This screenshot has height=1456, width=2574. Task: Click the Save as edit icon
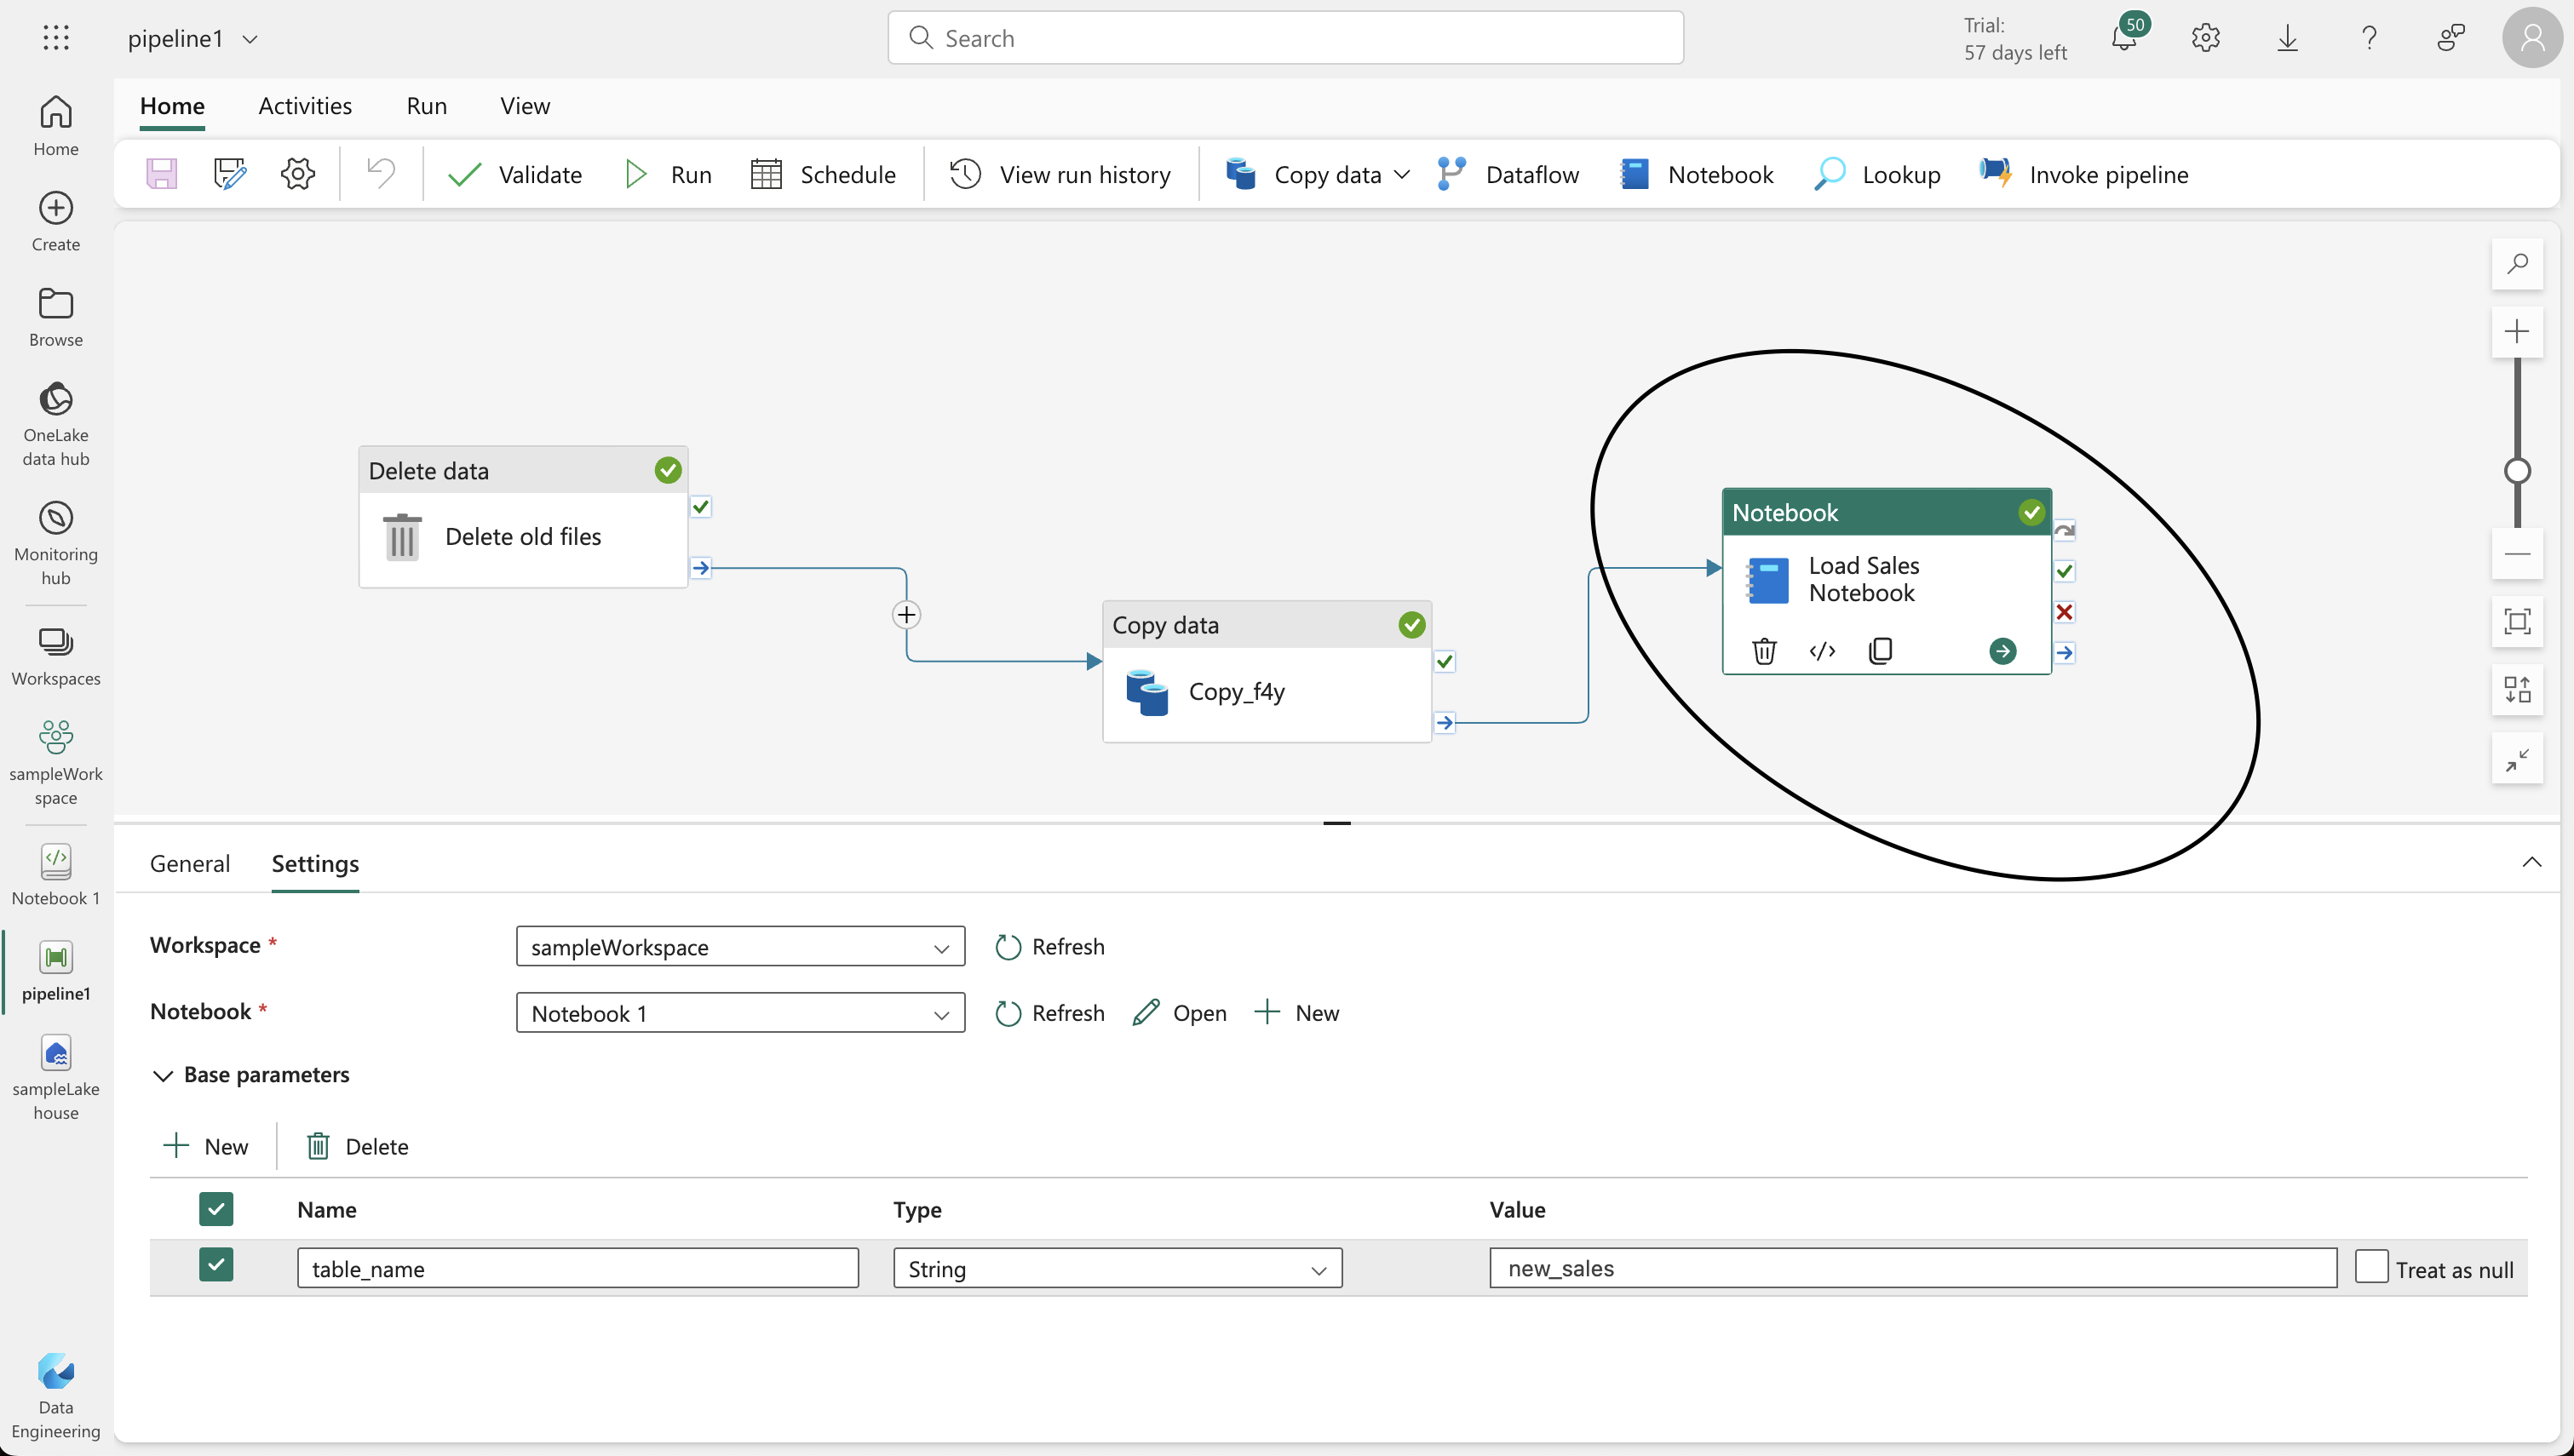(x=230, y=174)
